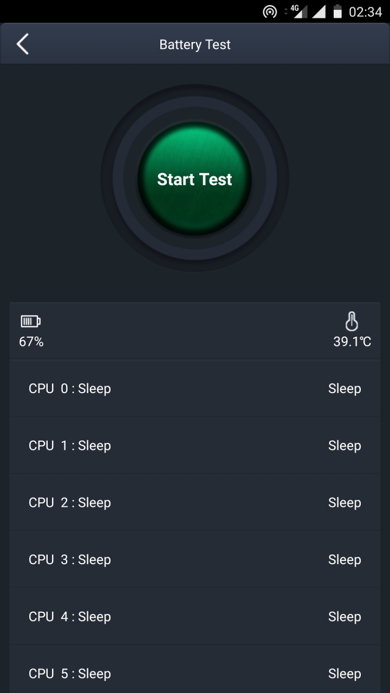This screenshot has height=693, width=390.
Task: Select the CPU 3 row
Action: [195, 559]
